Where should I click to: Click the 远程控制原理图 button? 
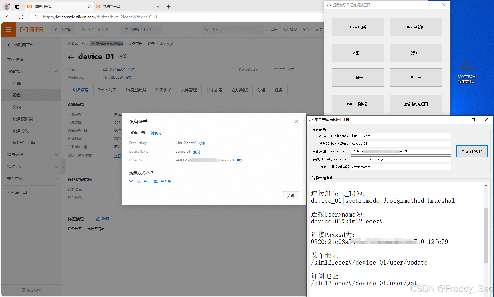coord(416,104)
